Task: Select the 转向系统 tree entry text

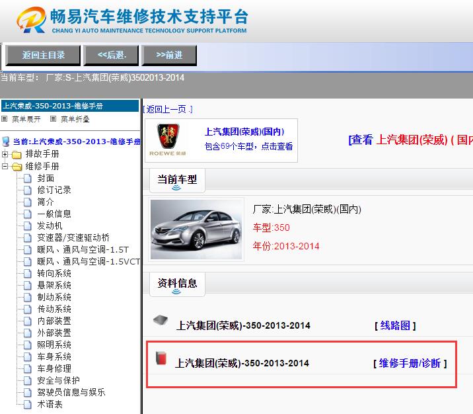Action: 54,273
